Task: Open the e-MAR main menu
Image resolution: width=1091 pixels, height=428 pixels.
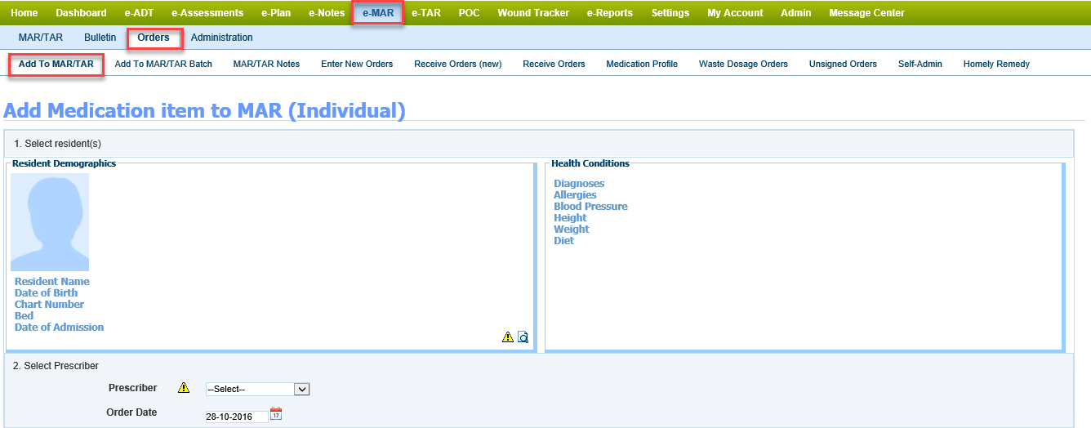Action: pos(378,13)
